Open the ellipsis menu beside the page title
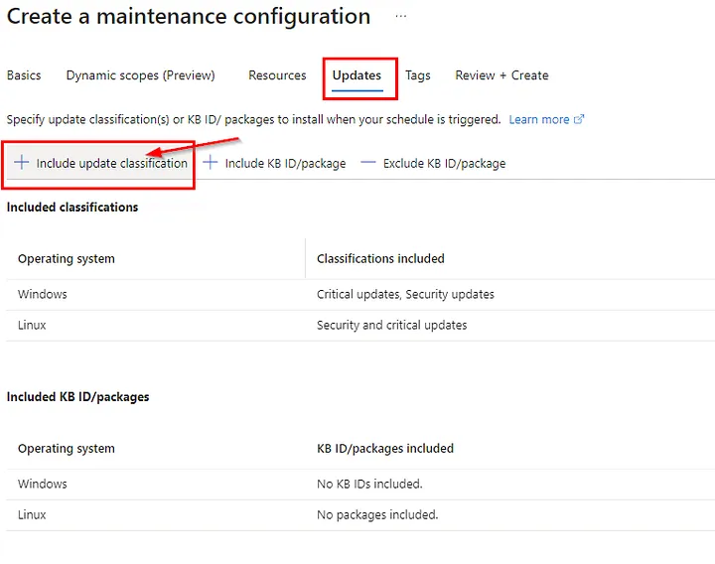This screenshot has height=564, width=715. 401,17
